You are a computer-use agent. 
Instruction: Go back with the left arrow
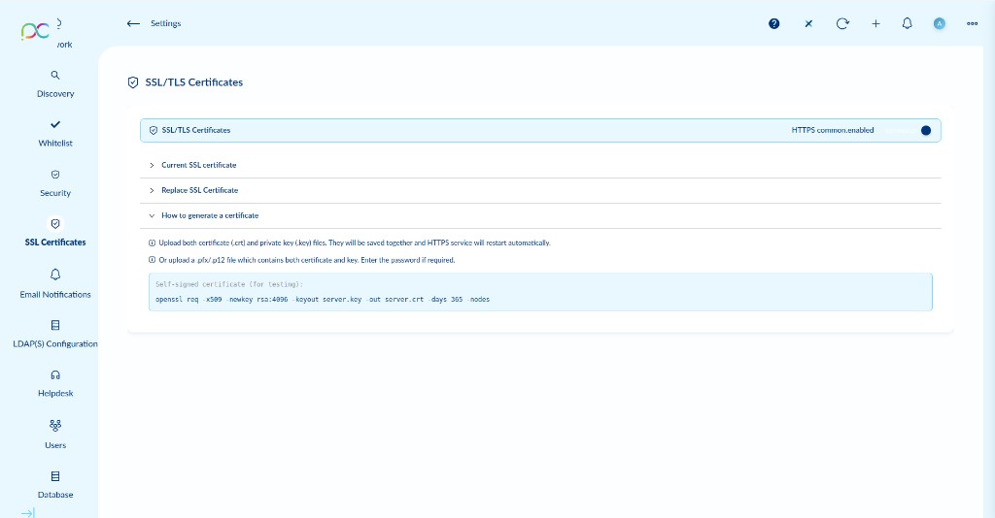coord(132,23)
